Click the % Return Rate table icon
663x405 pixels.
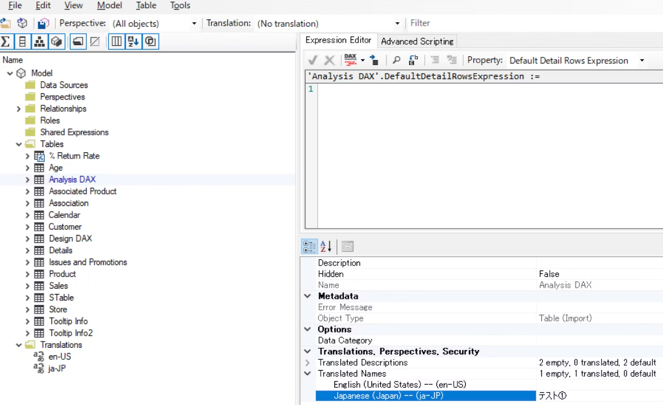(x=39, y=156)
